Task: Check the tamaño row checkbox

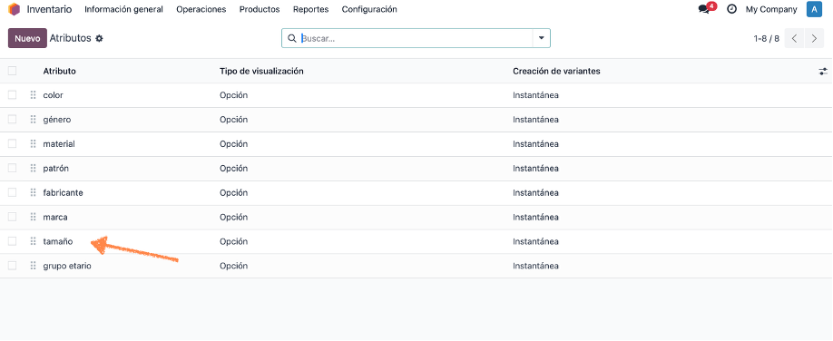Action: coord(12,241)
